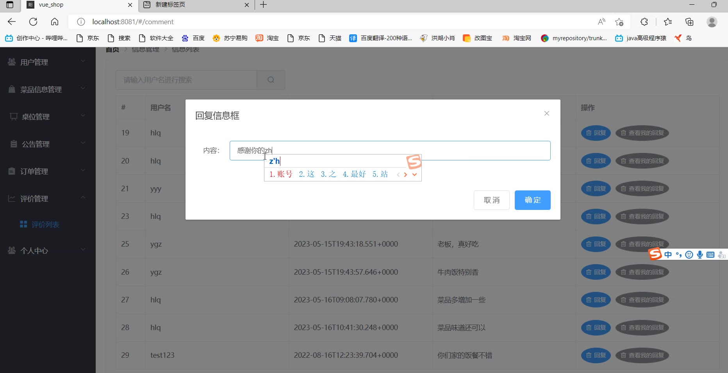
Task: Open the java高级程序猿 bookmark
Action: click(641, 38)
